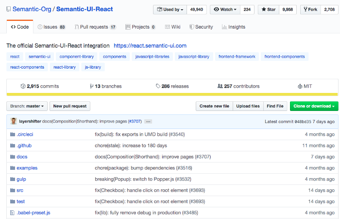Select the react-library topic tag
The width and height of the screenshot is (340, 219).
pyautogui.click(x=65, y=67)
